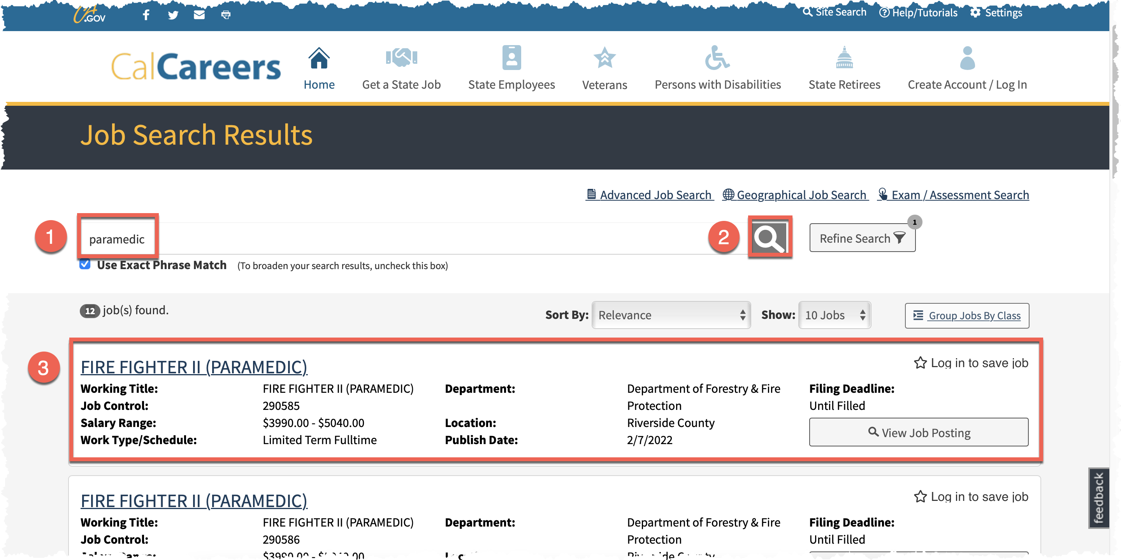Open Help/Tutorials link
1121x560 pixels.
[x=918, y=12]
